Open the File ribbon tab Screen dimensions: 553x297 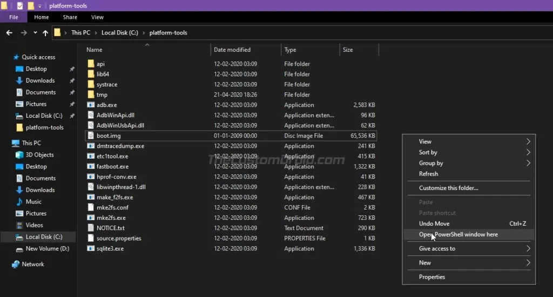pyautogui.click(x=14, y=17)
